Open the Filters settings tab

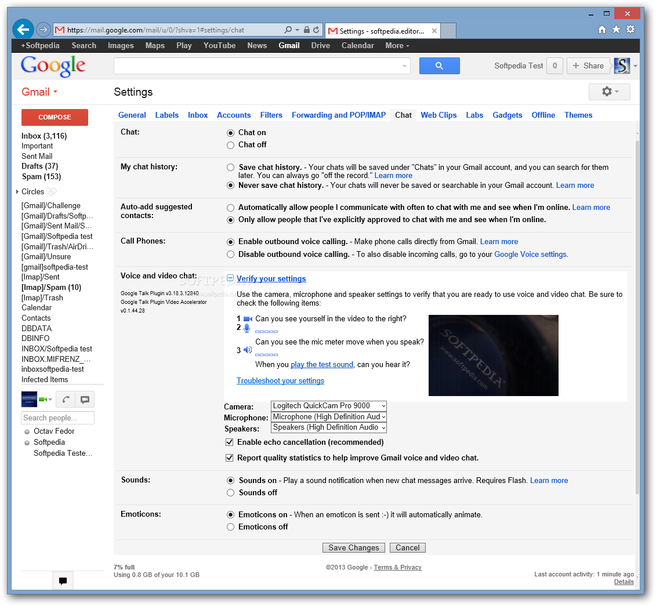coord(271,115)
